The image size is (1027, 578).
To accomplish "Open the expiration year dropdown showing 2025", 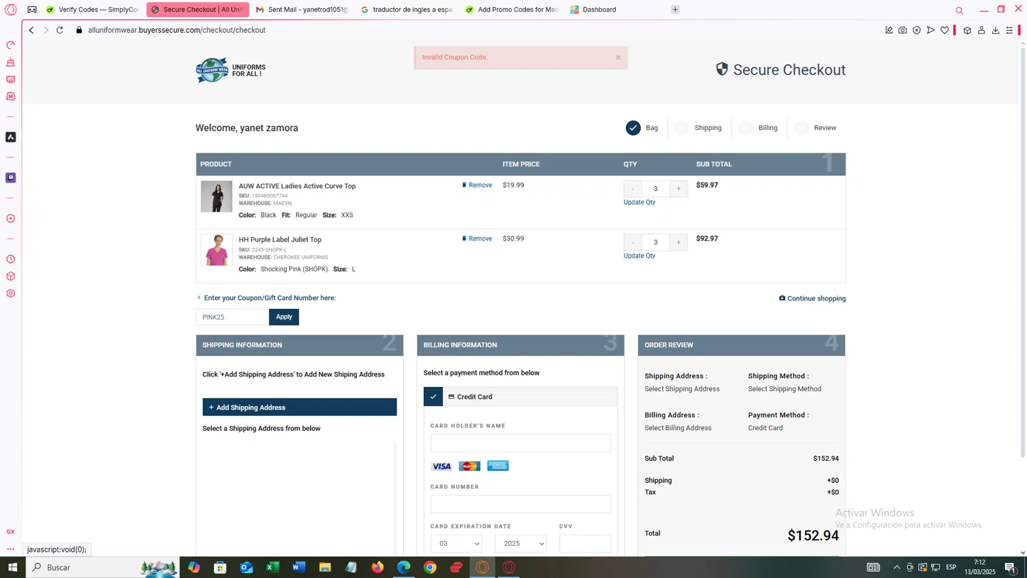I will (x=520, y=544).
